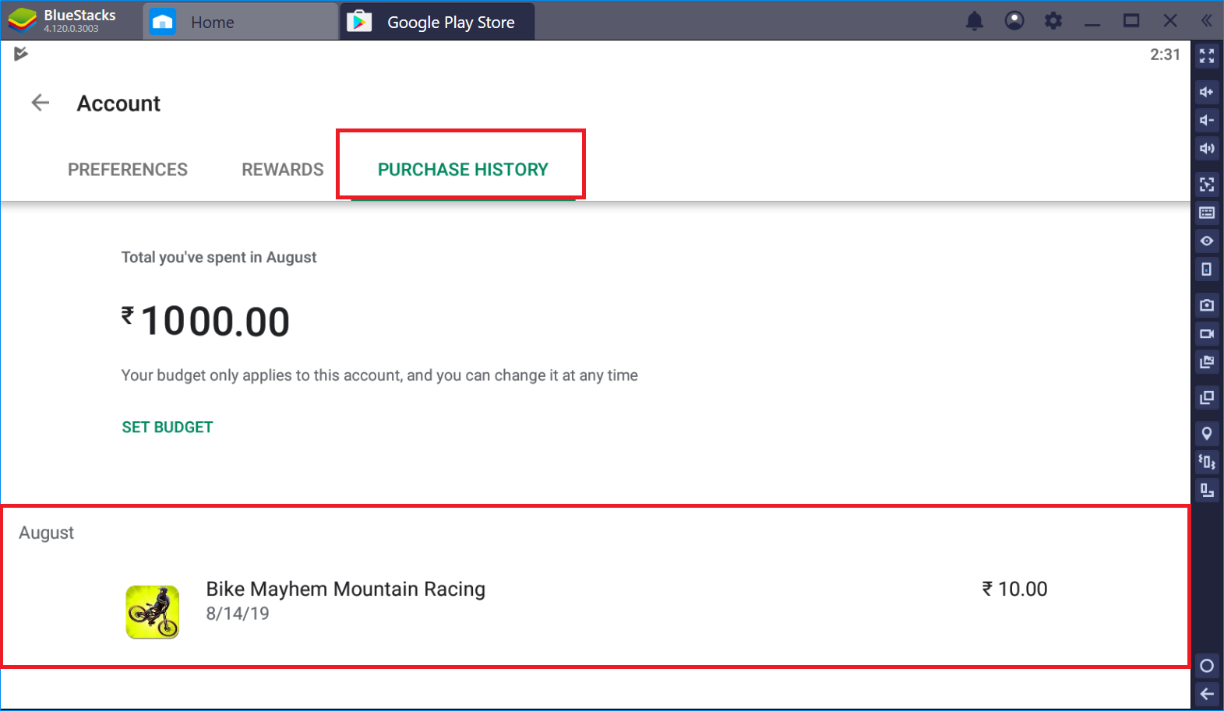The image size is (1224, 711).
Task: Increase volume using sidebar icon
Action: point(1207,92)
